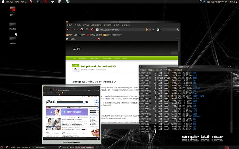Viewport: 239px width, 149px height.
Task: Click the site favicon in address bar
Action: 97,30
